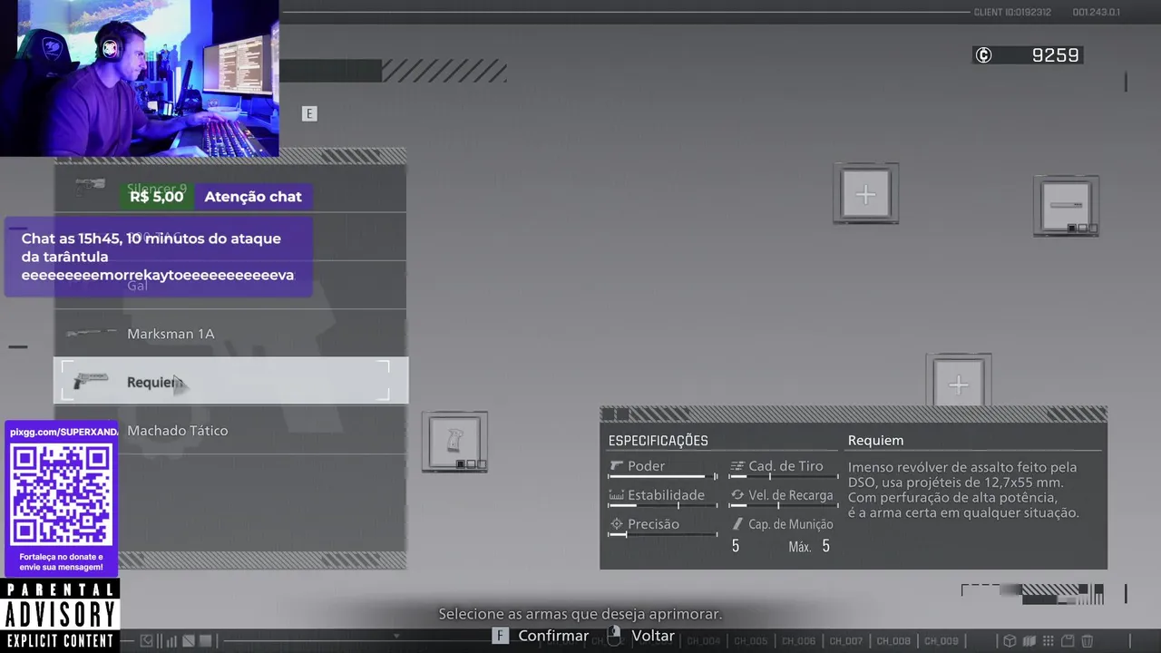Open the grip upgrade slot
Screen dimensions: 1161x653
(x=454, y=442)
